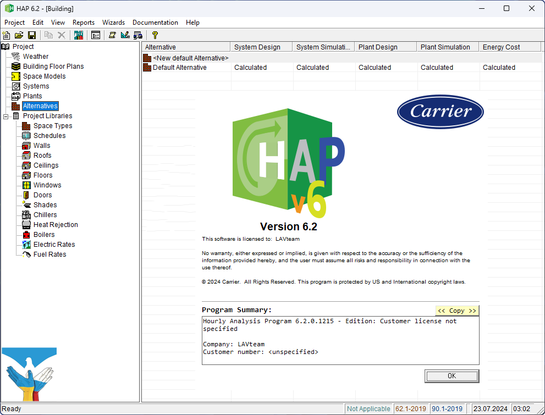This screenshot has width=545, height=415.
Task: Click the calendar-style window toolbar icon
Action: coord(96,35)
